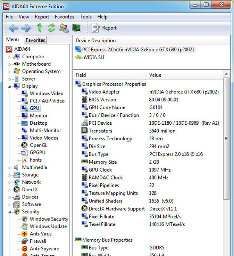The image size is (234, 256).
Task: Click the Multimedia speaker icon
Action: point(16,167)
